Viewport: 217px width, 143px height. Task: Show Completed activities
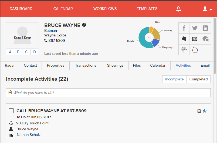pos(198,79)
